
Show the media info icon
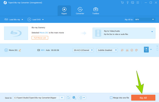[x=132, y=50]
